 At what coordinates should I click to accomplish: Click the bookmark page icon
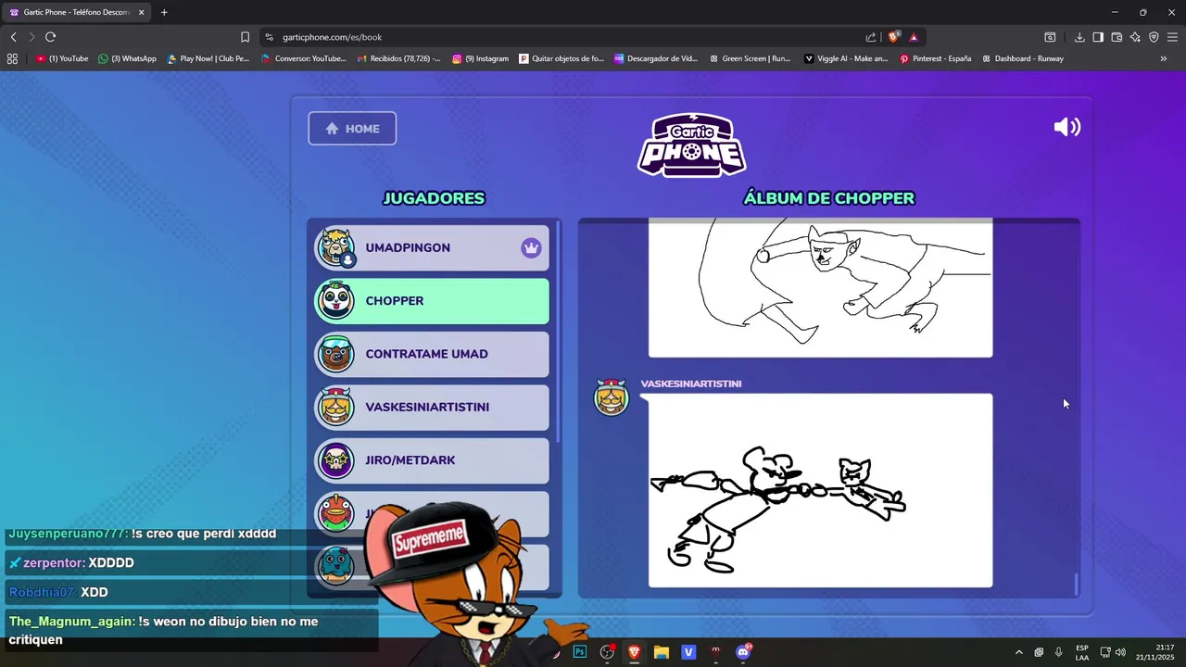245,37
